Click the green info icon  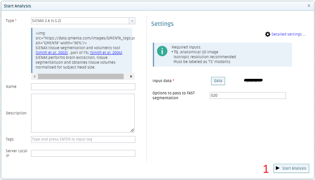(x=162, y=51)
